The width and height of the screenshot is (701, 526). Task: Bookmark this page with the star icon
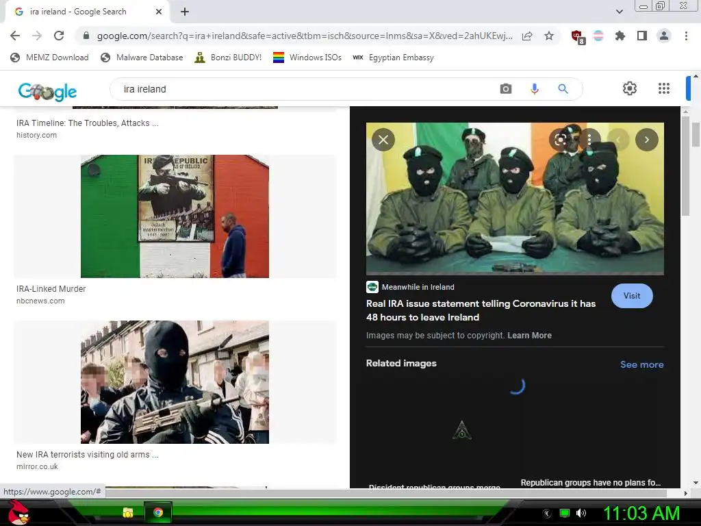(549, 36)
